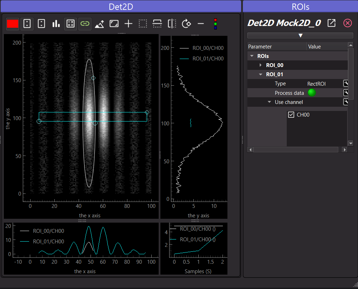Click horizontal scrollbar left arrow
358x289 pixels.
click(250, 150)
